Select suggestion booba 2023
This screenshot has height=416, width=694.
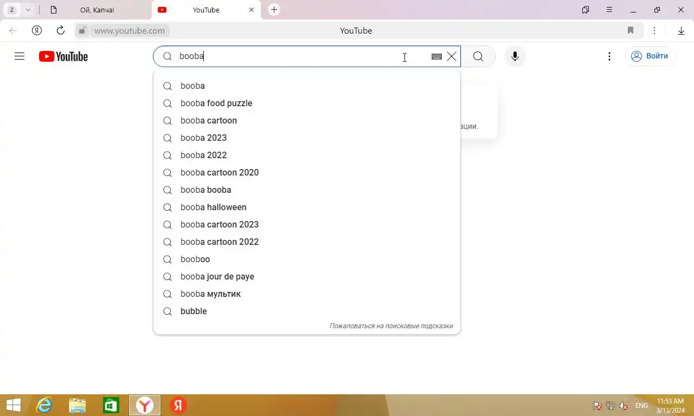[307, 138]
